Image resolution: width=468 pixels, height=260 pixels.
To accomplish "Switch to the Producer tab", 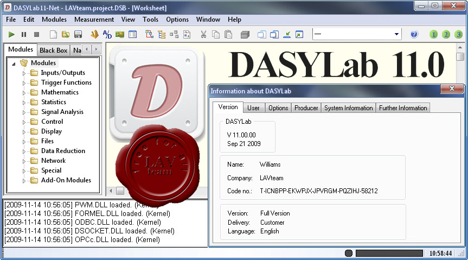I will 306,108.
